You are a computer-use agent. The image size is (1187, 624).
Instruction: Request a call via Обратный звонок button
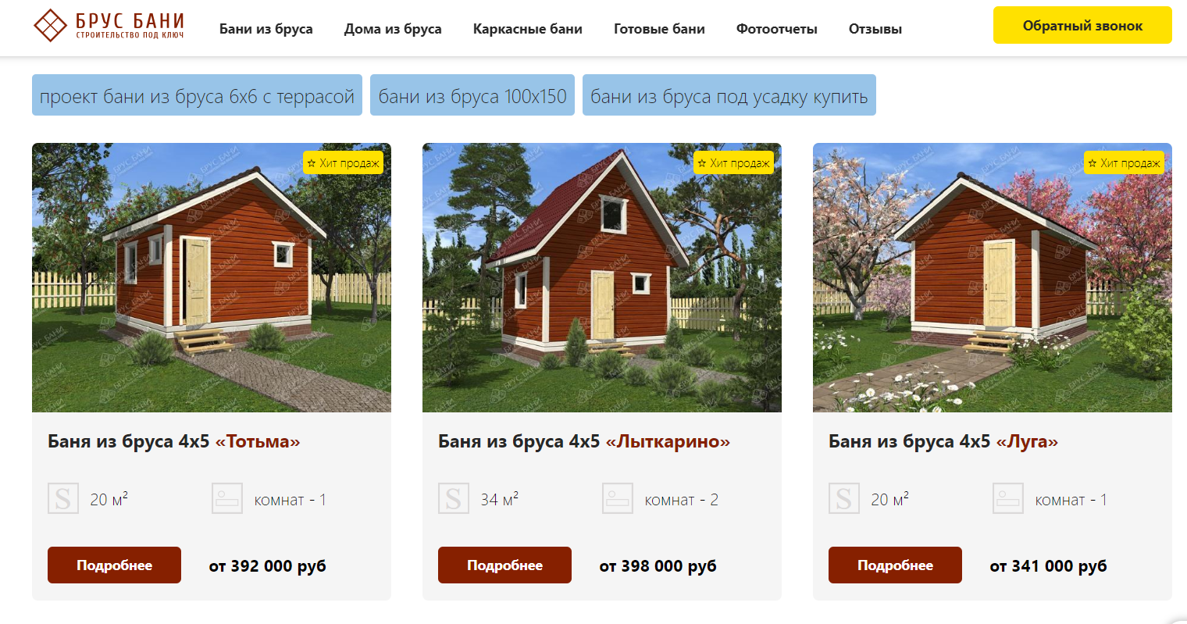click(1082, 25)
